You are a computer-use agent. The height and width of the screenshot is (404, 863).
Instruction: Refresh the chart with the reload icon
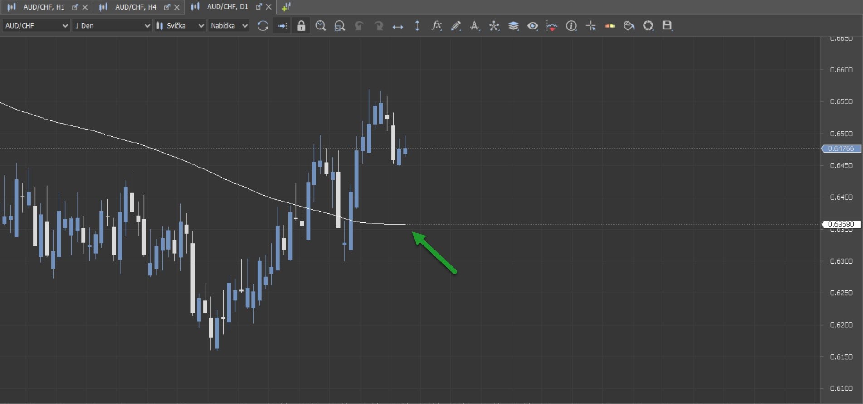click(263, 26)
